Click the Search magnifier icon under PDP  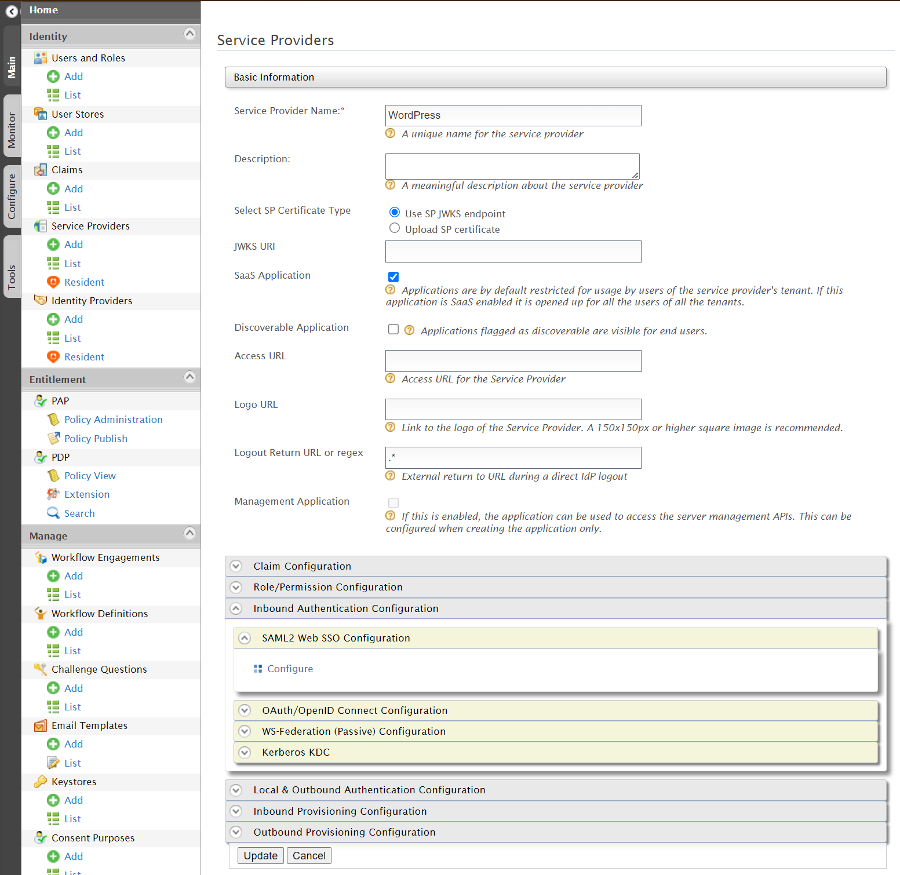tap(53, 513)
